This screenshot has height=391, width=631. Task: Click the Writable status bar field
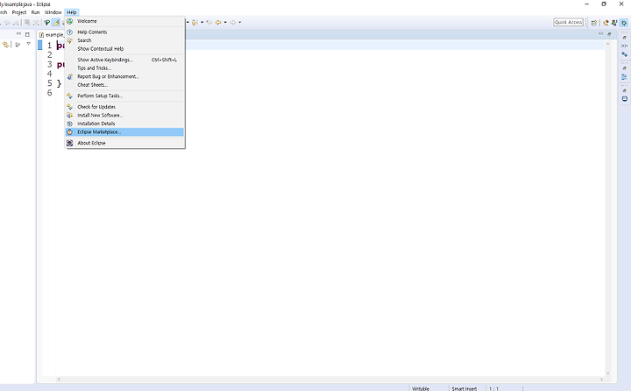(x=421, y=388)
